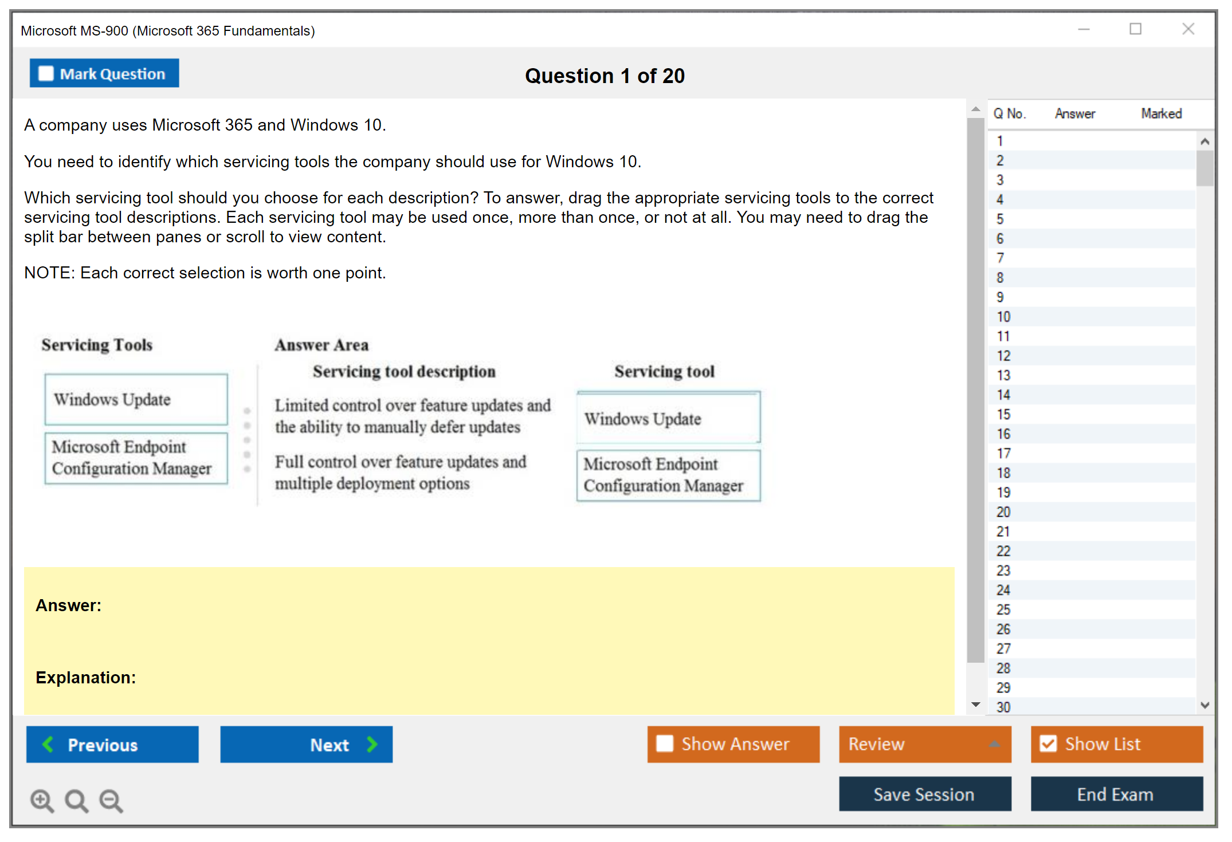1232x842 pixels.
Task: Expand the Review dropdown arrow
Action: point(994,744)
